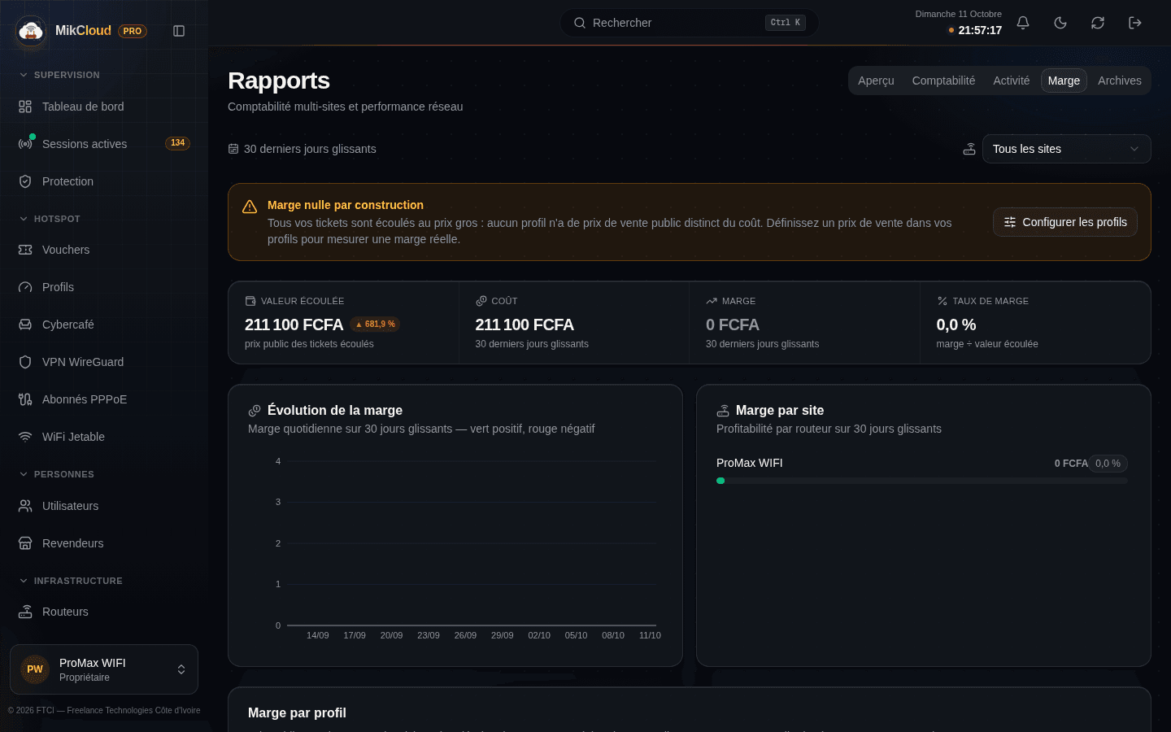
Task: Click the 21:57:17 clock
Action: tap(980, 30)
